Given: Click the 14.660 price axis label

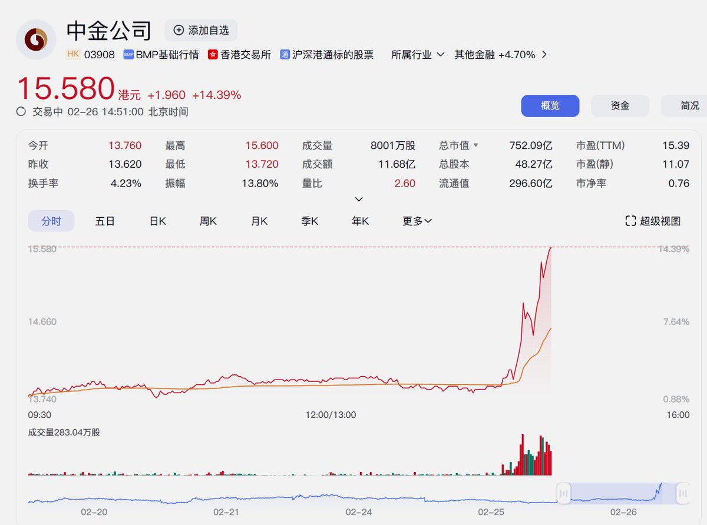Looking at the screenshot, I should (42, 321).
